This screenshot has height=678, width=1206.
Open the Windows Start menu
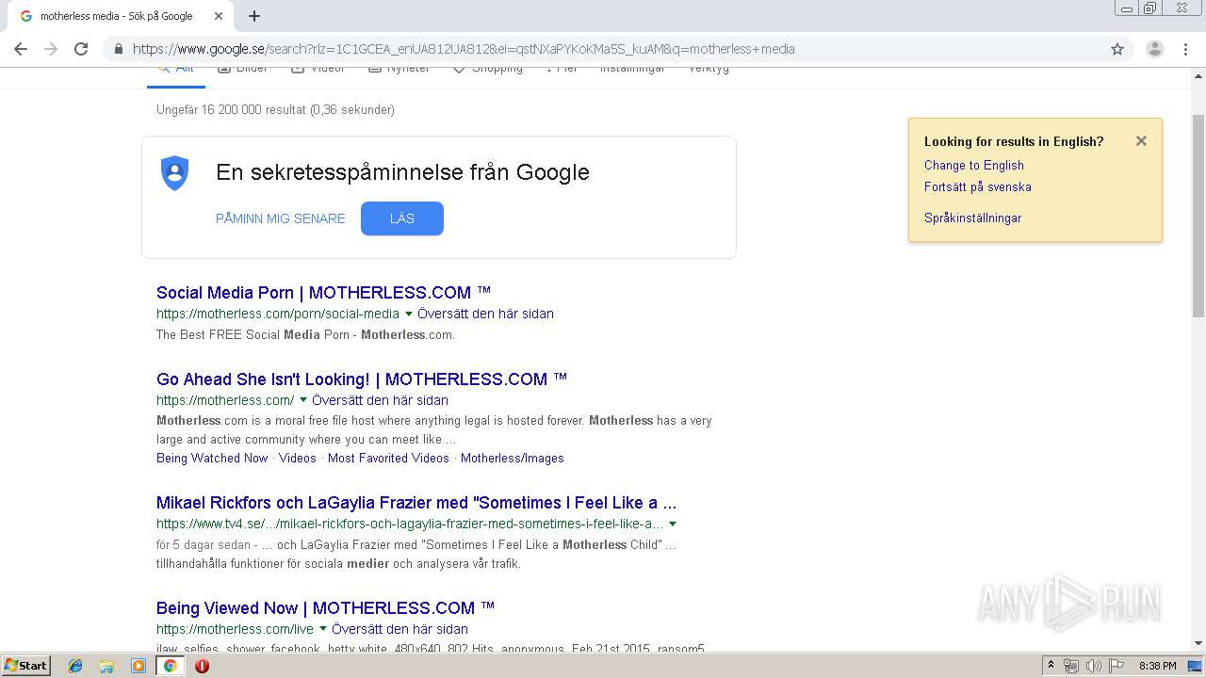[x=26, y=666]
